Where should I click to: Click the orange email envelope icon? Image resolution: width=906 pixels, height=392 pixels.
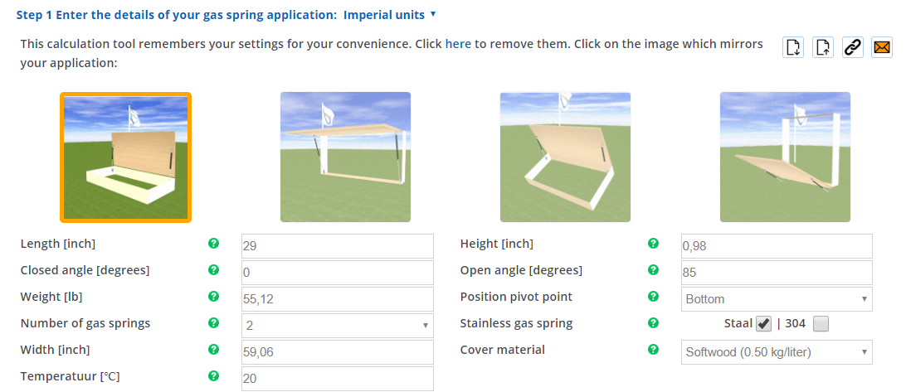tap(881, 47)
